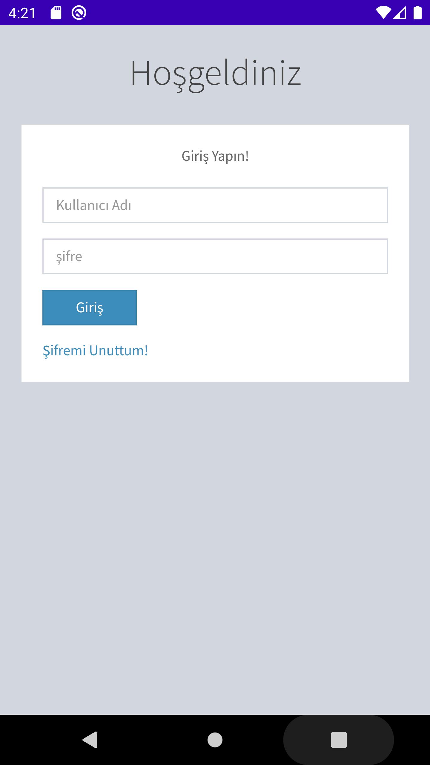Open the Şifremi Unuttum! link
Viewport: 430px width, 765px height.
click(x=95, y=350)
